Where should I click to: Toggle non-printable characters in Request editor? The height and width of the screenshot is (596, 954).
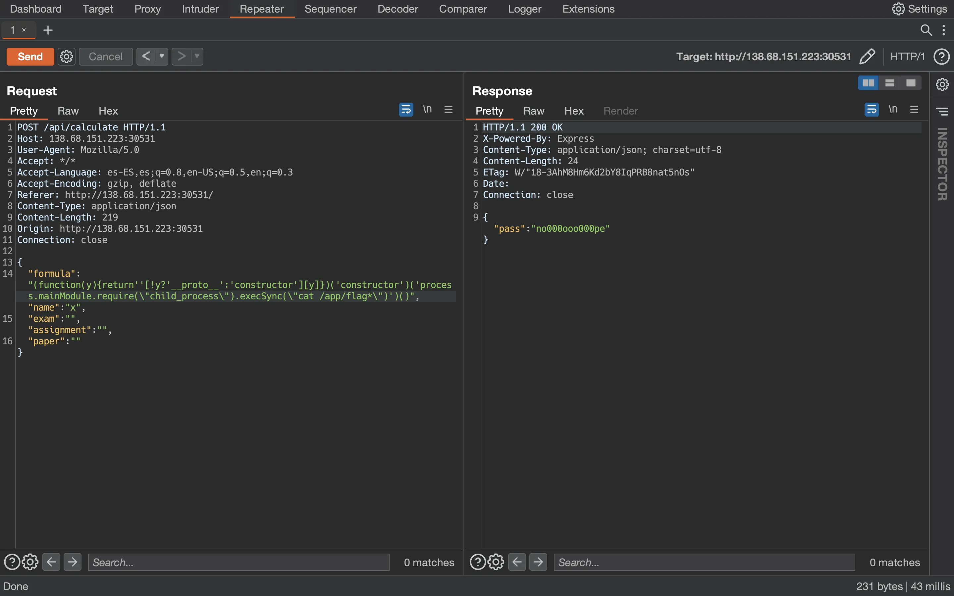(427, 109)
